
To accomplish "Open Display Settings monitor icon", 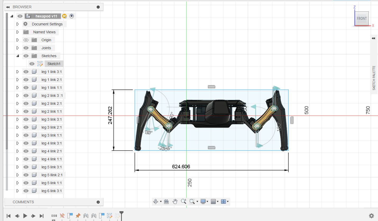I will click(203, 201).
